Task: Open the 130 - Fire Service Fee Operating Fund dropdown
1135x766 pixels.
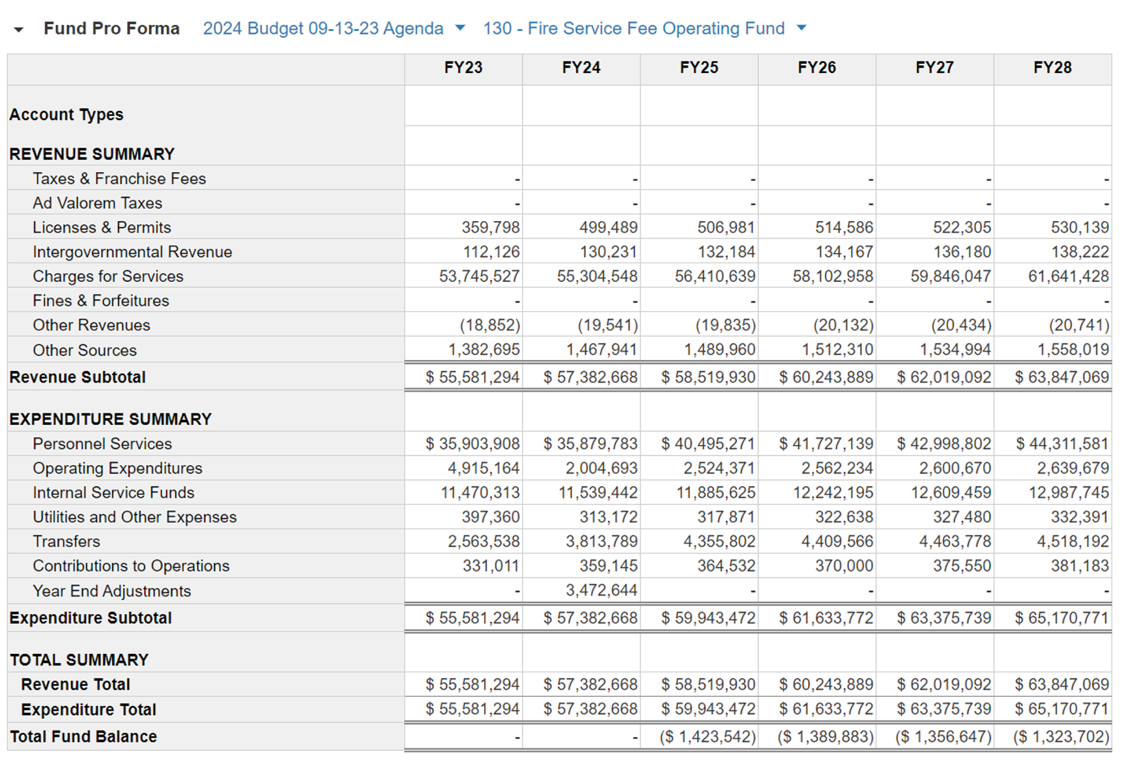Action: click(802, 28)
